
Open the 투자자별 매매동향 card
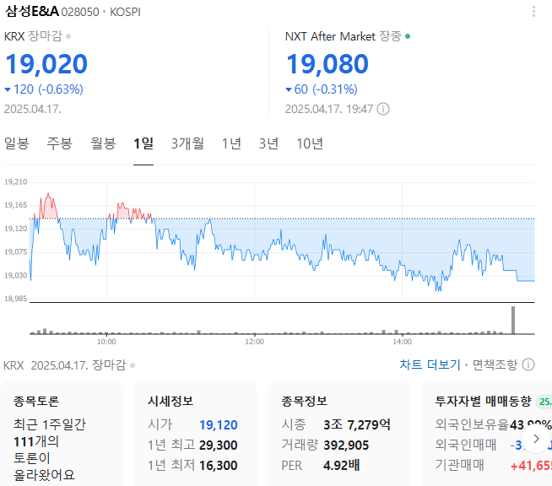tap(486, 434)
